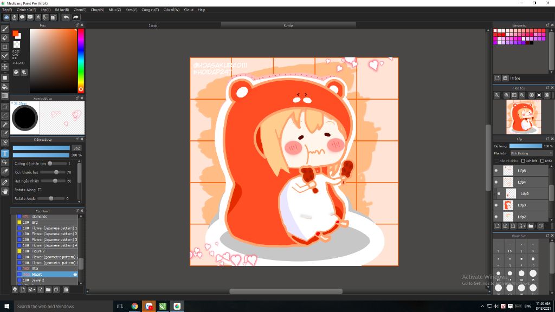This screenshot has height=312, width=555.
Task: Select the Text tool
Action: click(x=5, y=153)
